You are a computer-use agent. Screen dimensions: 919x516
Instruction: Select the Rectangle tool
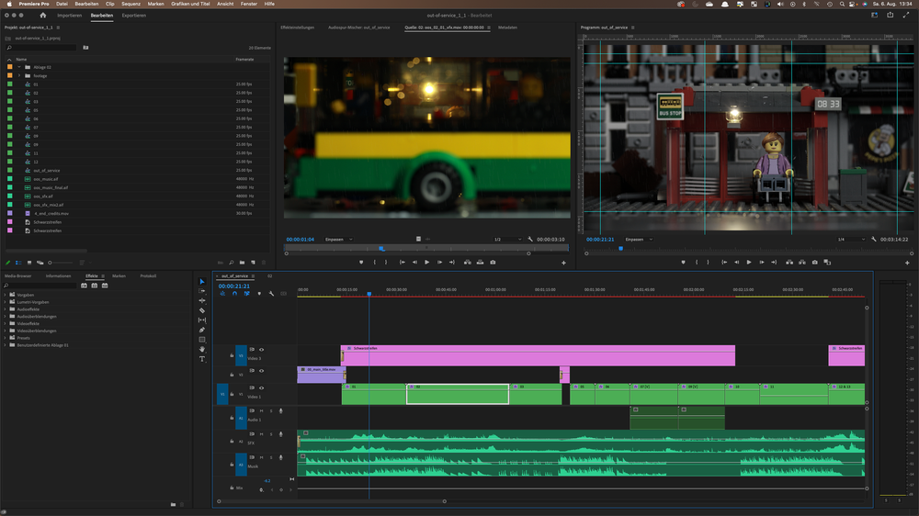coord(202,340)
